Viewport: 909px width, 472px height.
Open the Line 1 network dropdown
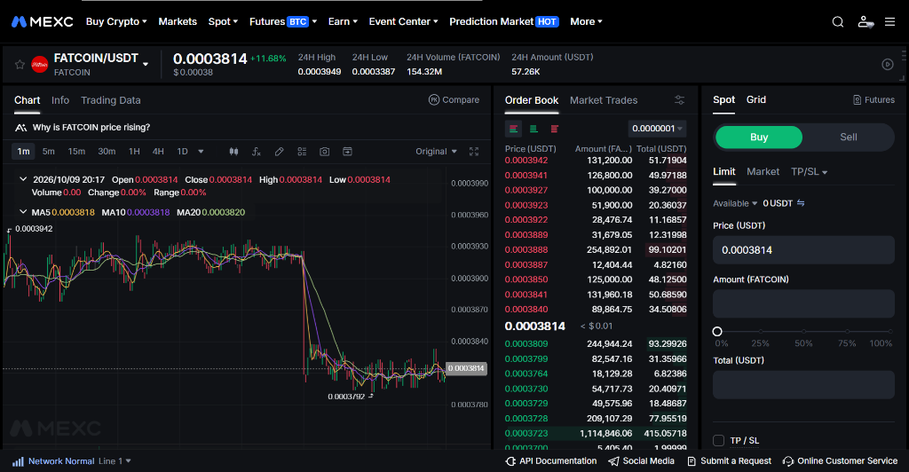point(115,461)
